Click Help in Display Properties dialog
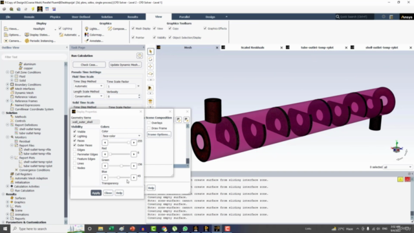The width and height of the screenshot is (414, 233). 119,193
